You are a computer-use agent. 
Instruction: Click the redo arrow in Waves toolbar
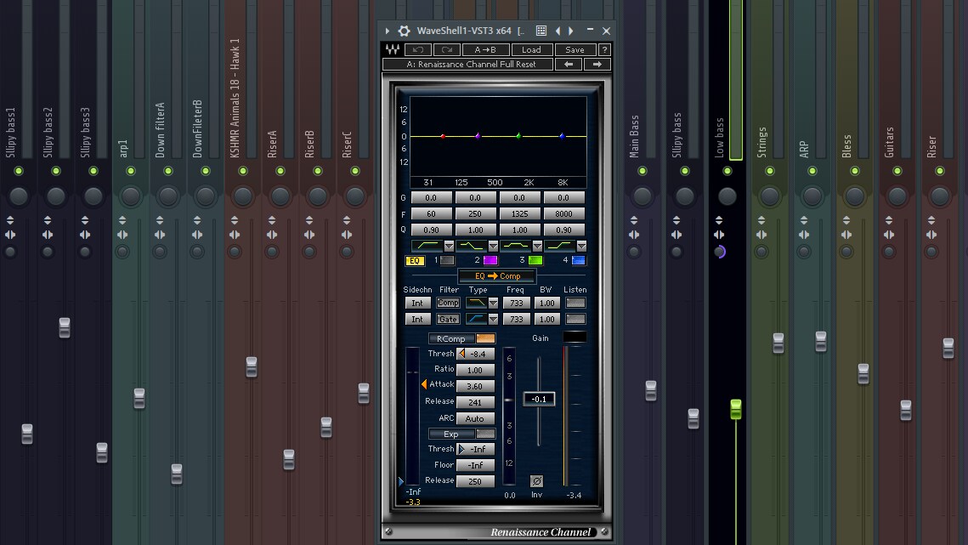(447, 49)
